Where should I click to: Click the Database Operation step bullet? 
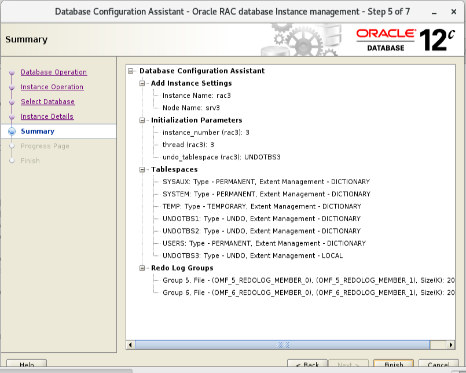tap(12, 72)
